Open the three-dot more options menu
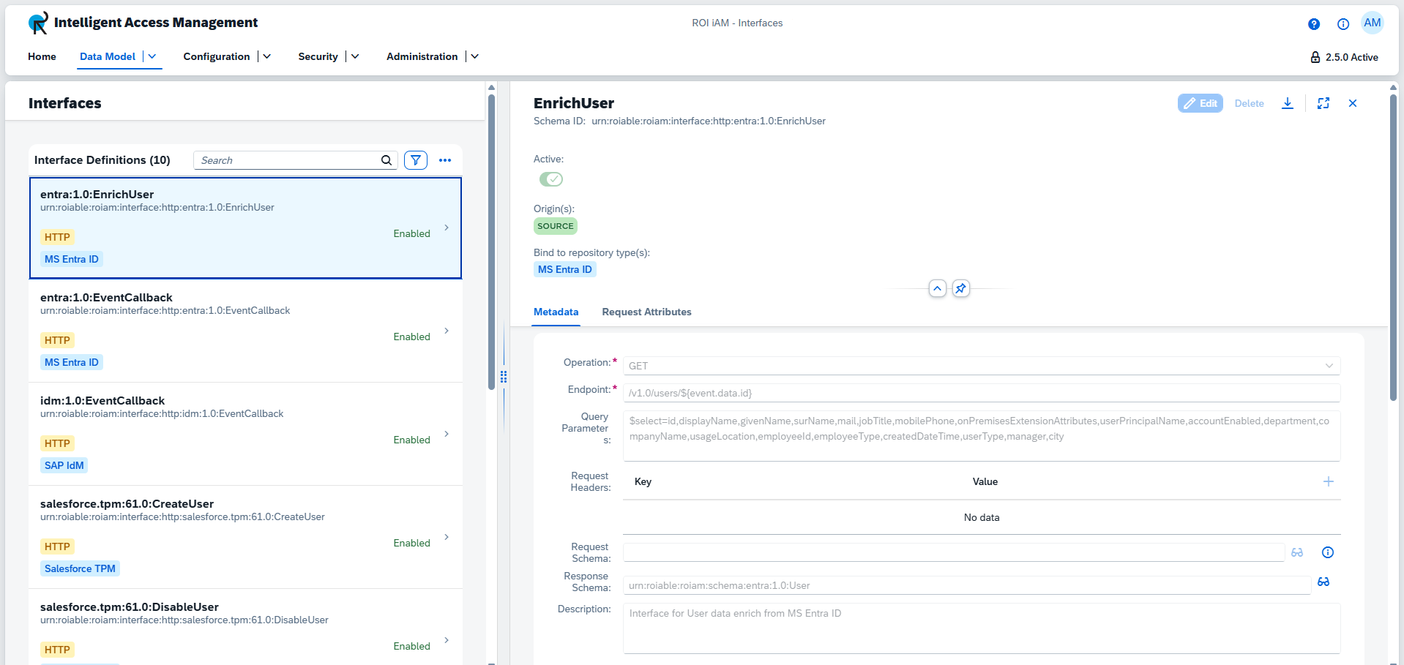The height and width of the screenshot is (665, 1404). click(x=445, y=160)
